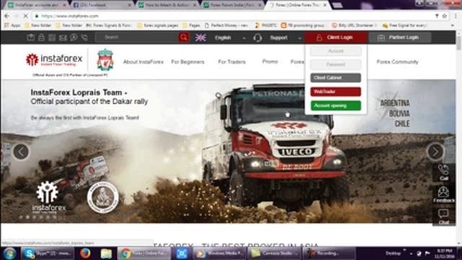This screenshot has height=260, width=462.
Task: Open the forex signals pages bookmark folder
Action: click(x=157, y=26)
